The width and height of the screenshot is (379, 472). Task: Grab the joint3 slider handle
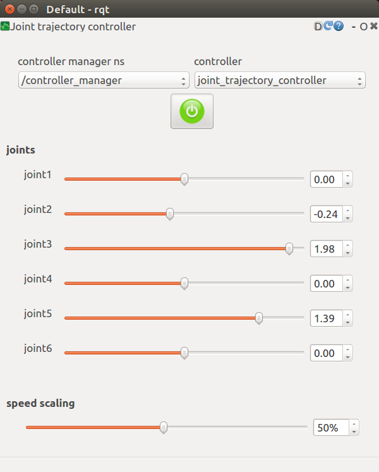(289, 249)
